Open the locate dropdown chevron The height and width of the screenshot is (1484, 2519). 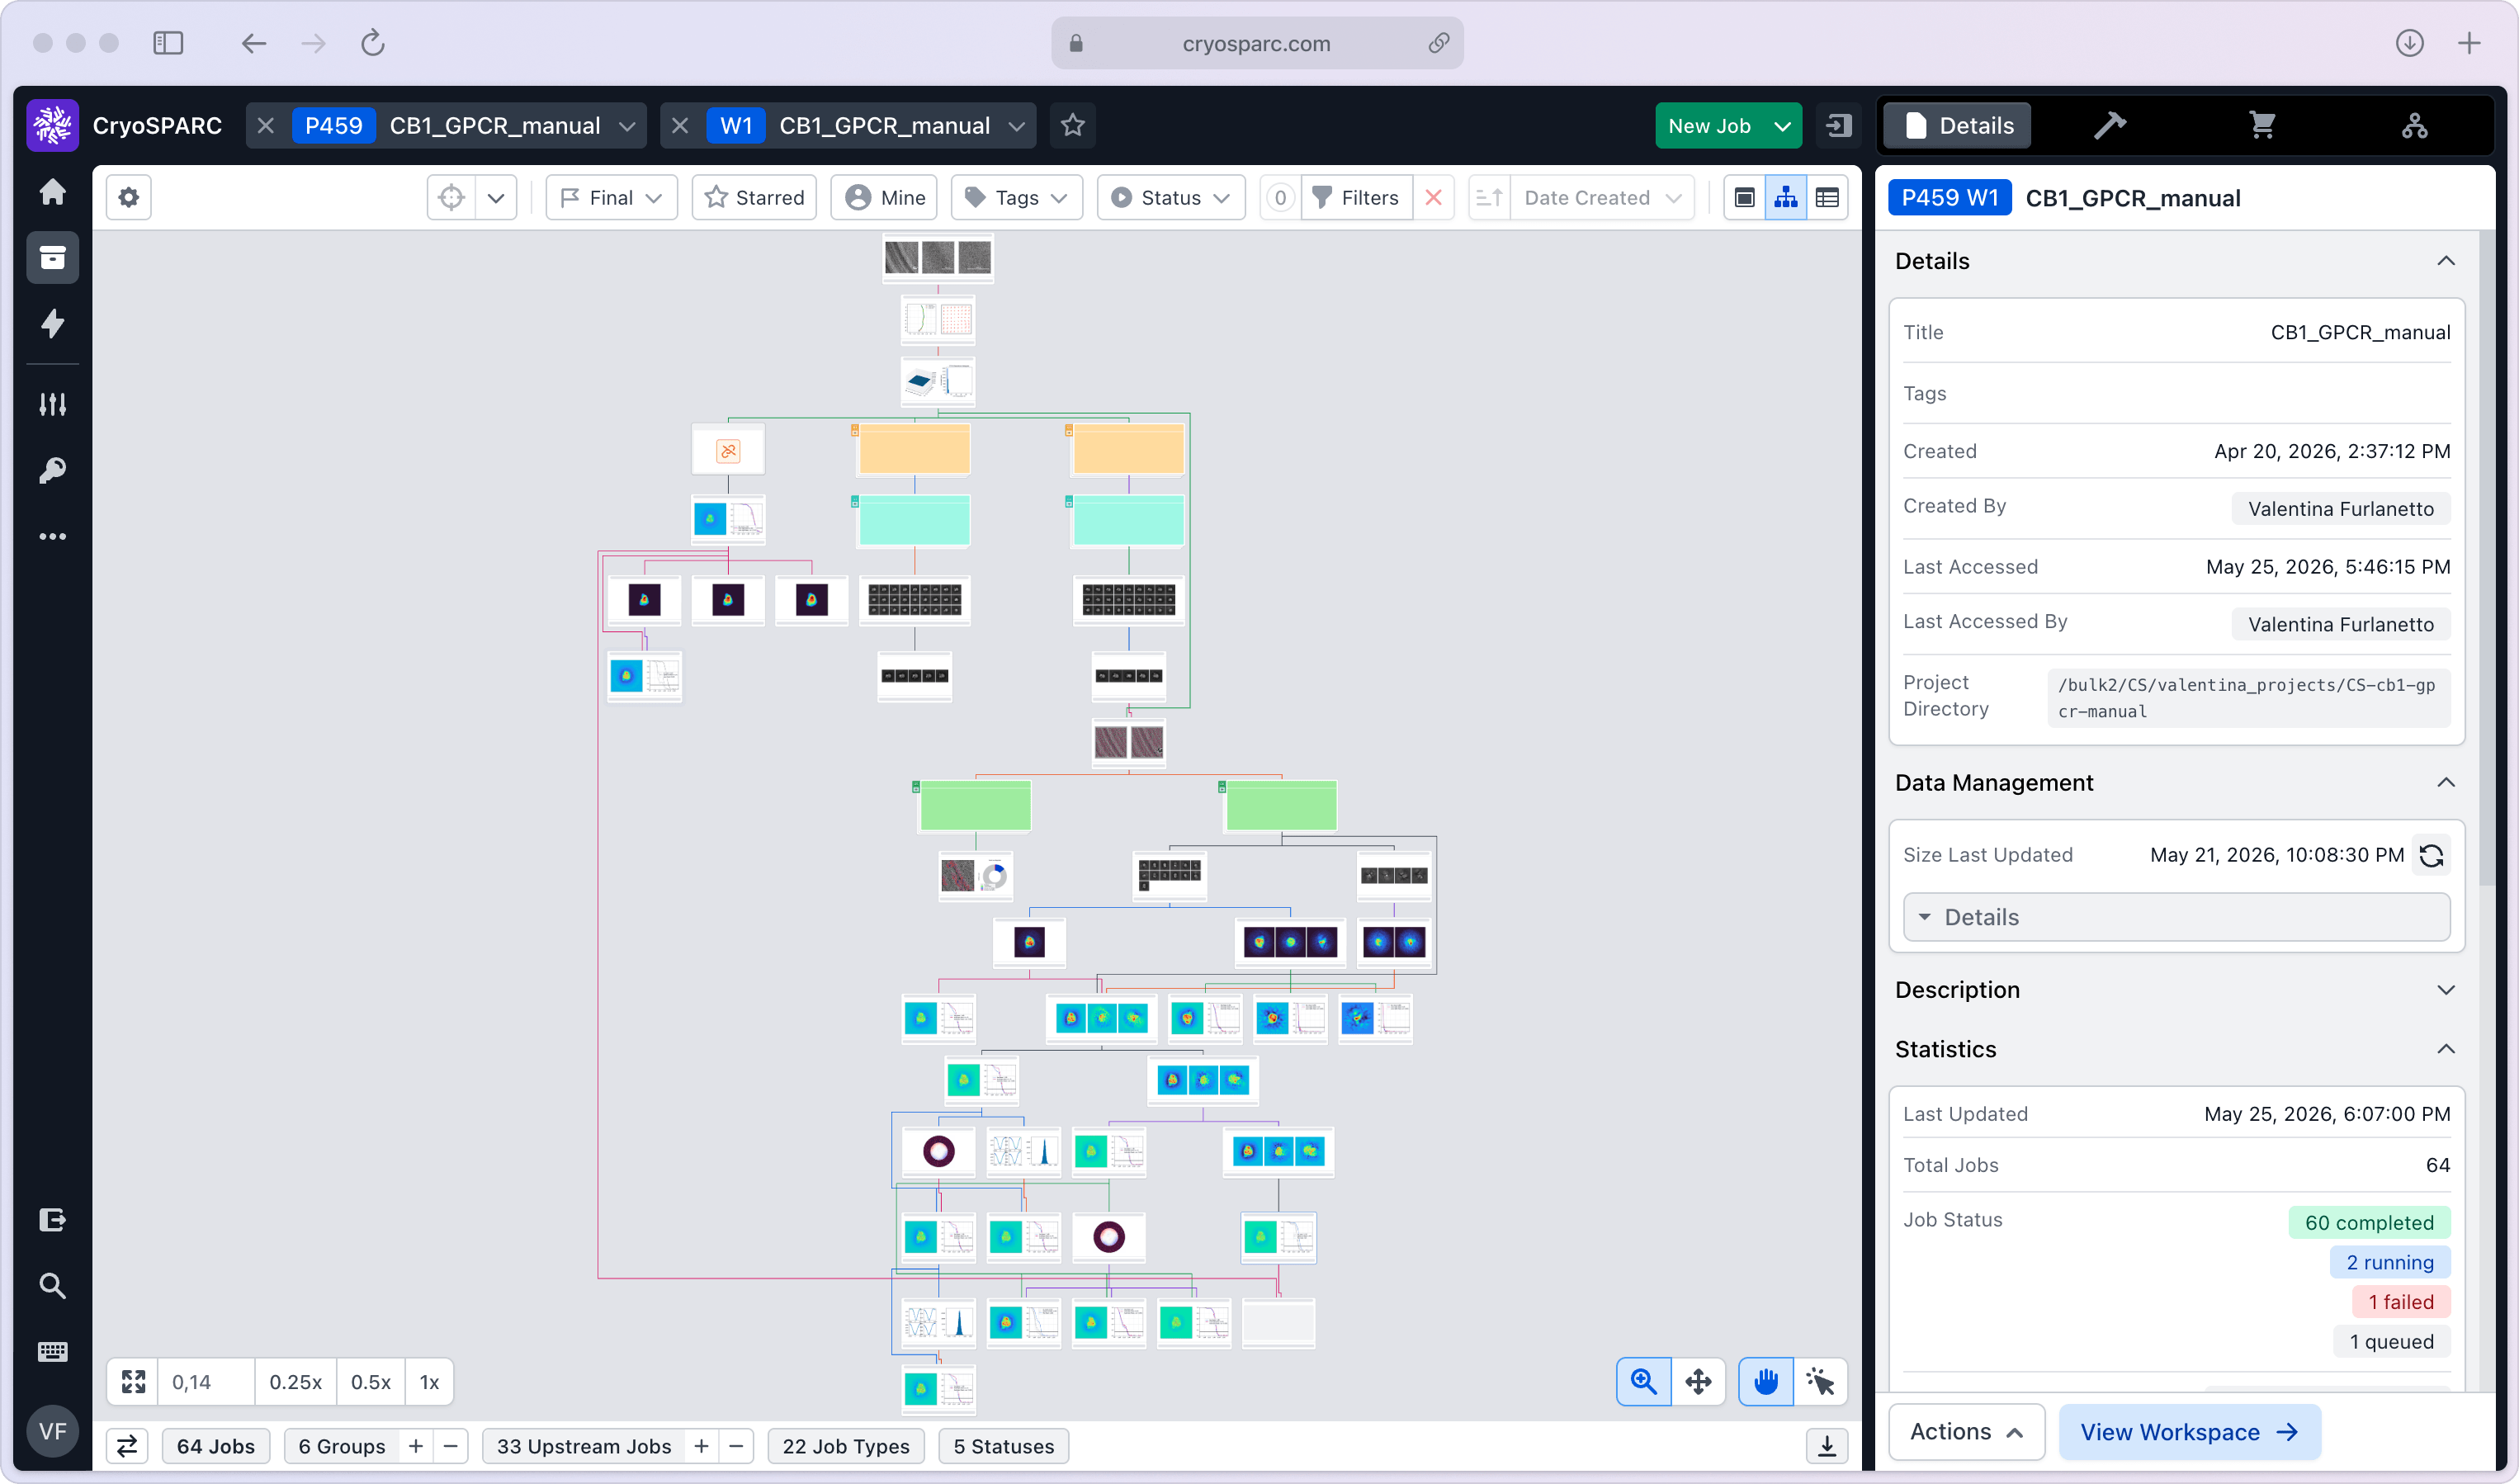495,197
